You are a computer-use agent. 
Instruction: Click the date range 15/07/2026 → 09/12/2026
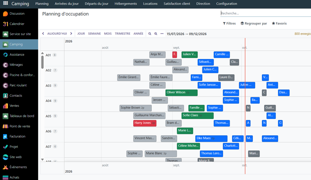pos(187,34)
